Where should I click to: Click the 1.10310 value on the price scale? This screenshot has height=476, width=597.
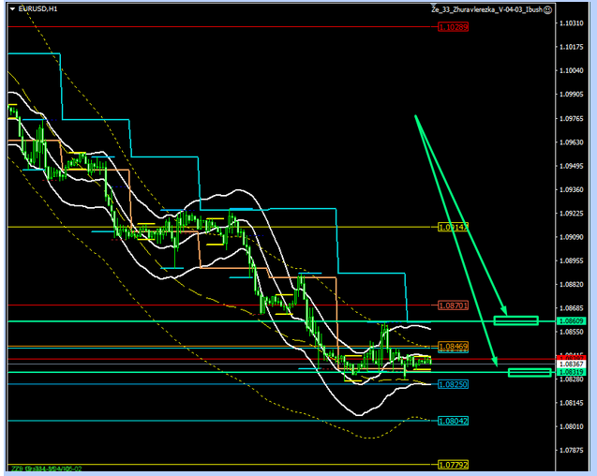pos(571,23)
